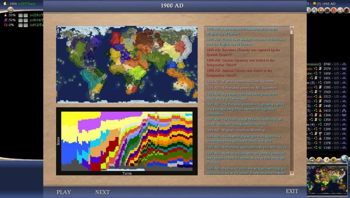Screen dimensions: 350x198
Task: Click the minimap in the bottom-right corner
Action: click(327, 180)
